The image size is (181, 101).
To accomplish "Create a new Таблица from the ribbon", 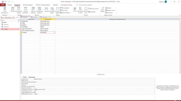I will [x=13, y=10].
